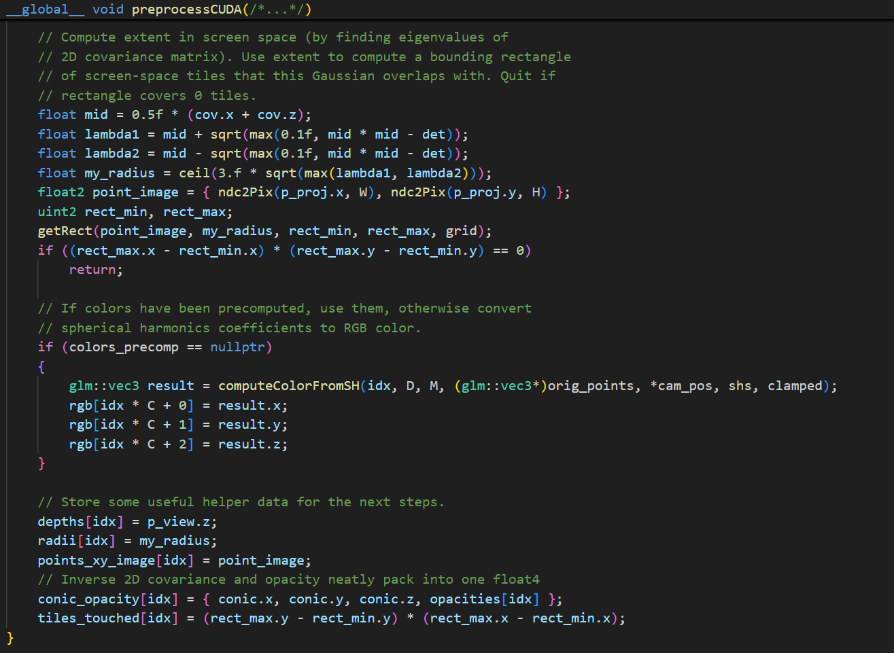Image resolution: width=894 pixels, height=653 pixels.
Task: Click "radii[idx]" assignment target
Action: (x=77, y=541)
